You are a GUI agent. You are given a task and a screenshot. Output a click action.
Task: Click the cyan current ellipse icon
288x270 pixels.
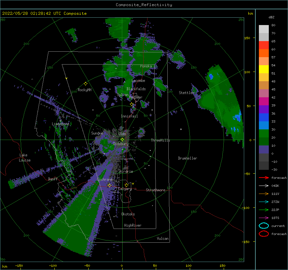pyautogui.click(x=264, y=226)
